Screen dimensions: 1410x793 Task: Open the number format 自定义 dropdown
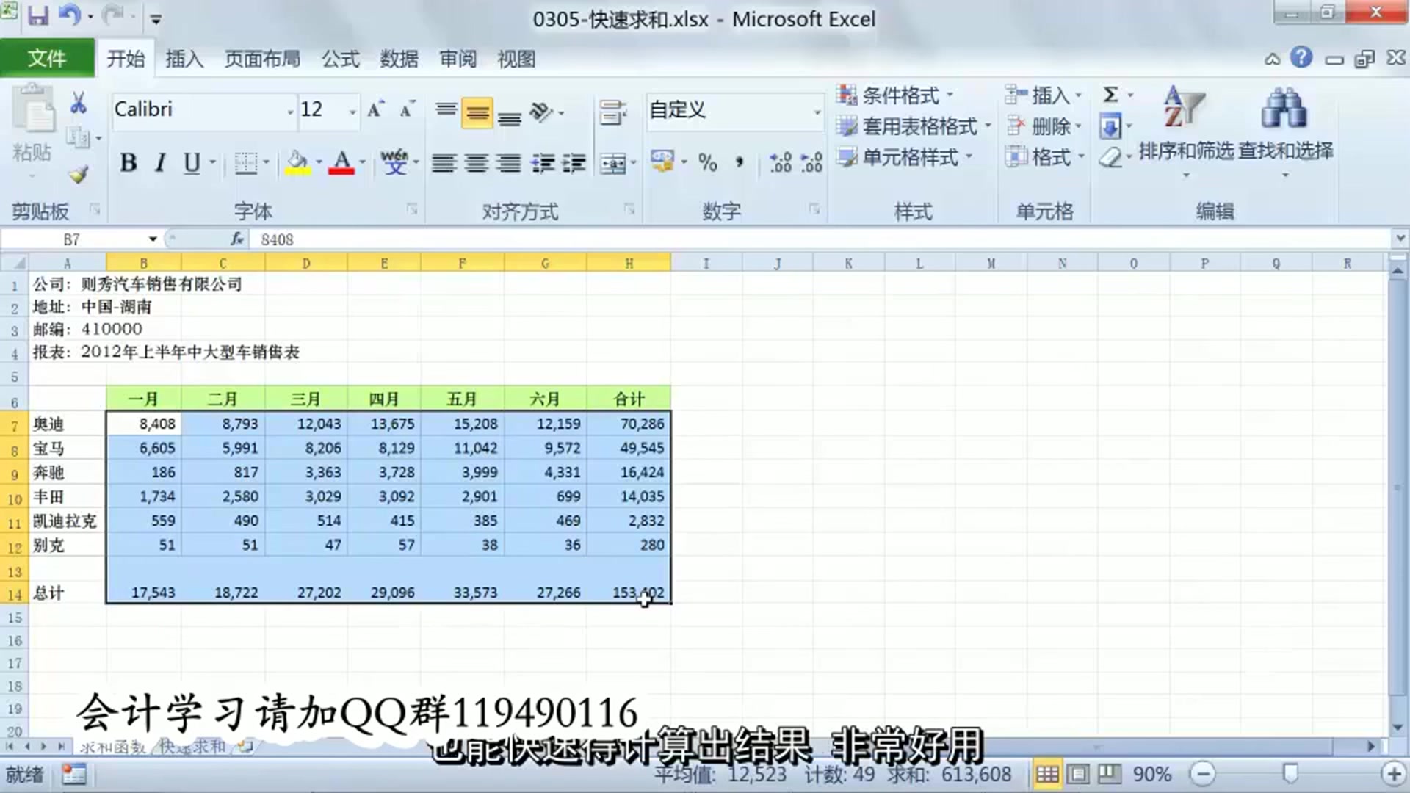[x=817, y=112]
